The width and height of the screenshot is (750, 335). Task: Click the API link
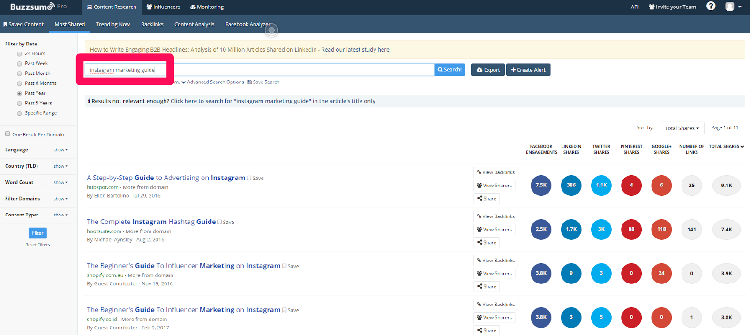[x=635, y=7]
